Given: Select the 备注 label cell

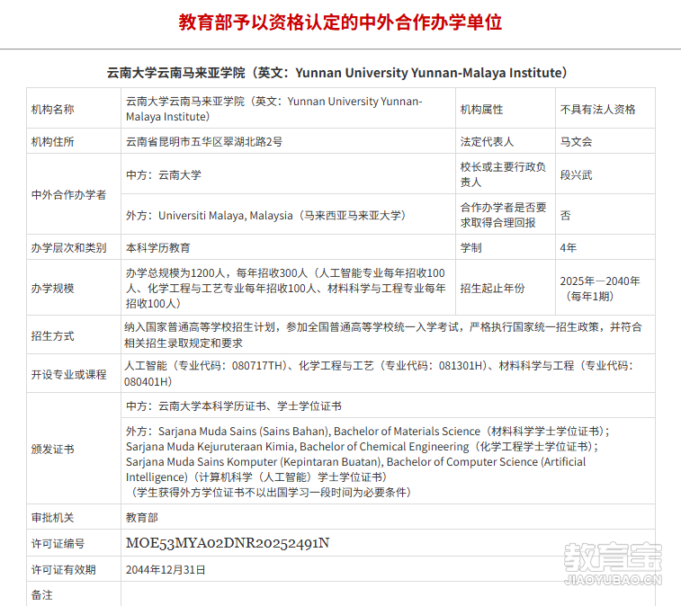Looking at the screenshot, I should tap(74, 593).
